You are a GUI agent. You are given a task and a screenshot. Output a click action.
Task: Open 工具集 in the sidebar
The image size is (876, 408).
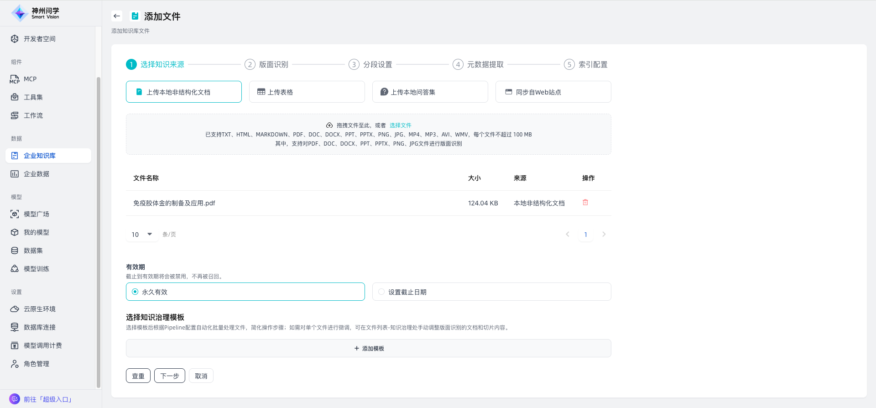(x=33, y=97)
